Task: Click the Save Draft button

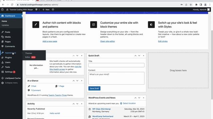Action: (x=95, y=88)
